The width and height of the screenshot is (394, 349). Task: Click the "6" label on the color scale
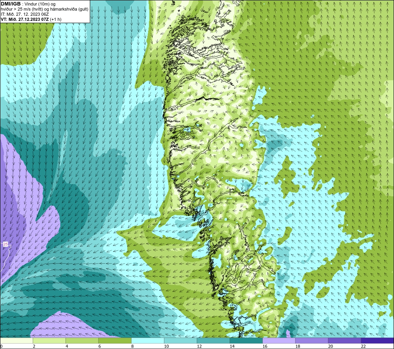100,346
